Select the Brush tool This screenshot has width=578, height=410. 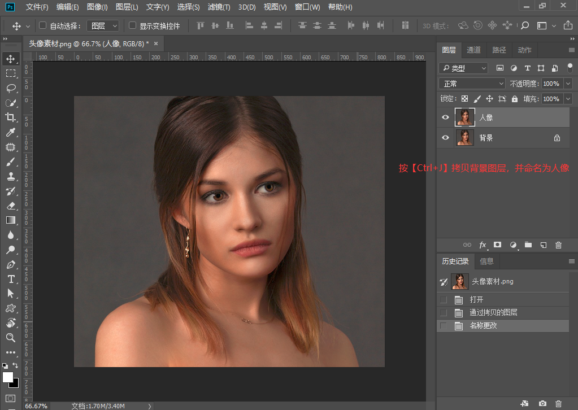(x=11, y=162)
